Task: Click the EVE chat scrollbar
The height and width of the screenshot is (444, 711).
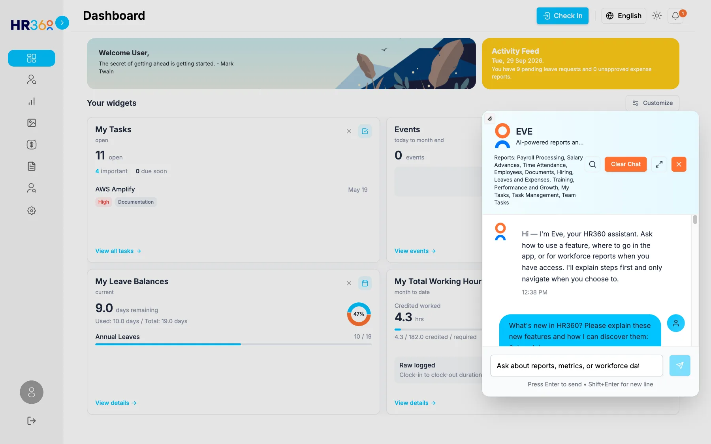Action: [695, 219]
